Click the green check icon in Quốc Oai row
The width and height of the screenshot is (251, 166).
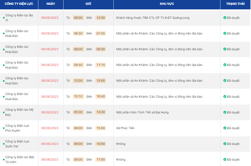pyautogui.click(x=225, y=144)
